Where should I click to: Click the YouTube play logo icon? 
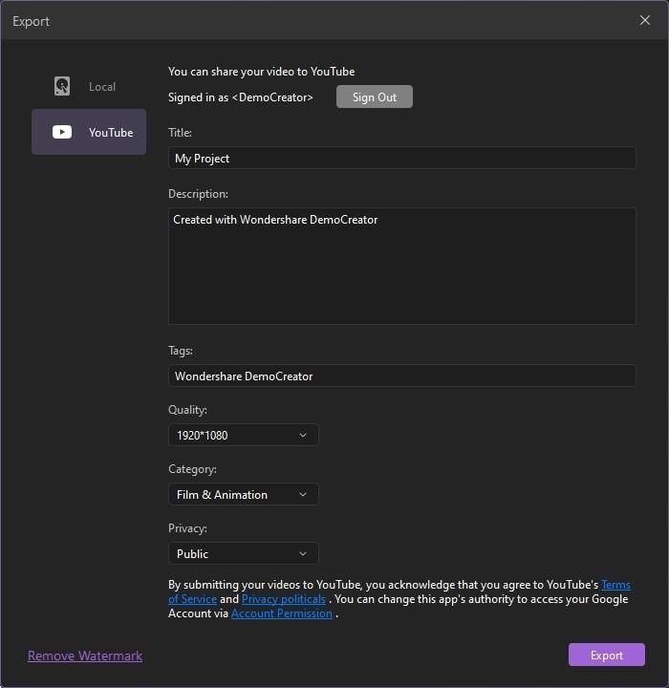tap(62, 133)
